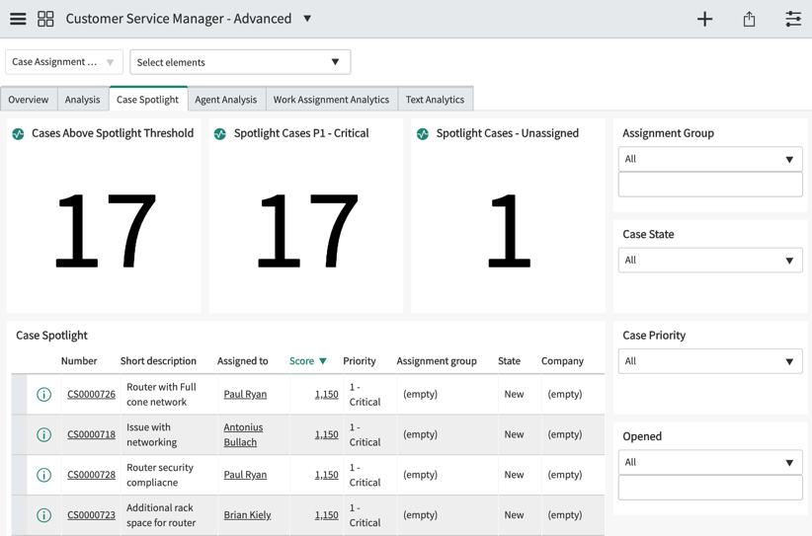The width and height of the screenshot is (812, 536).
Task: Switch to the Overview tab
Action: (29, 100)
